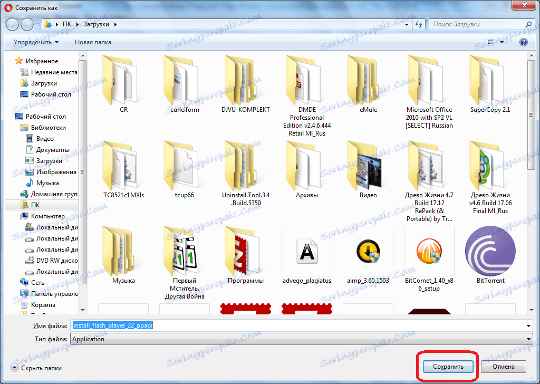Click ПК in the address path
The image size is (540, 384).
[x=67, y=24]
